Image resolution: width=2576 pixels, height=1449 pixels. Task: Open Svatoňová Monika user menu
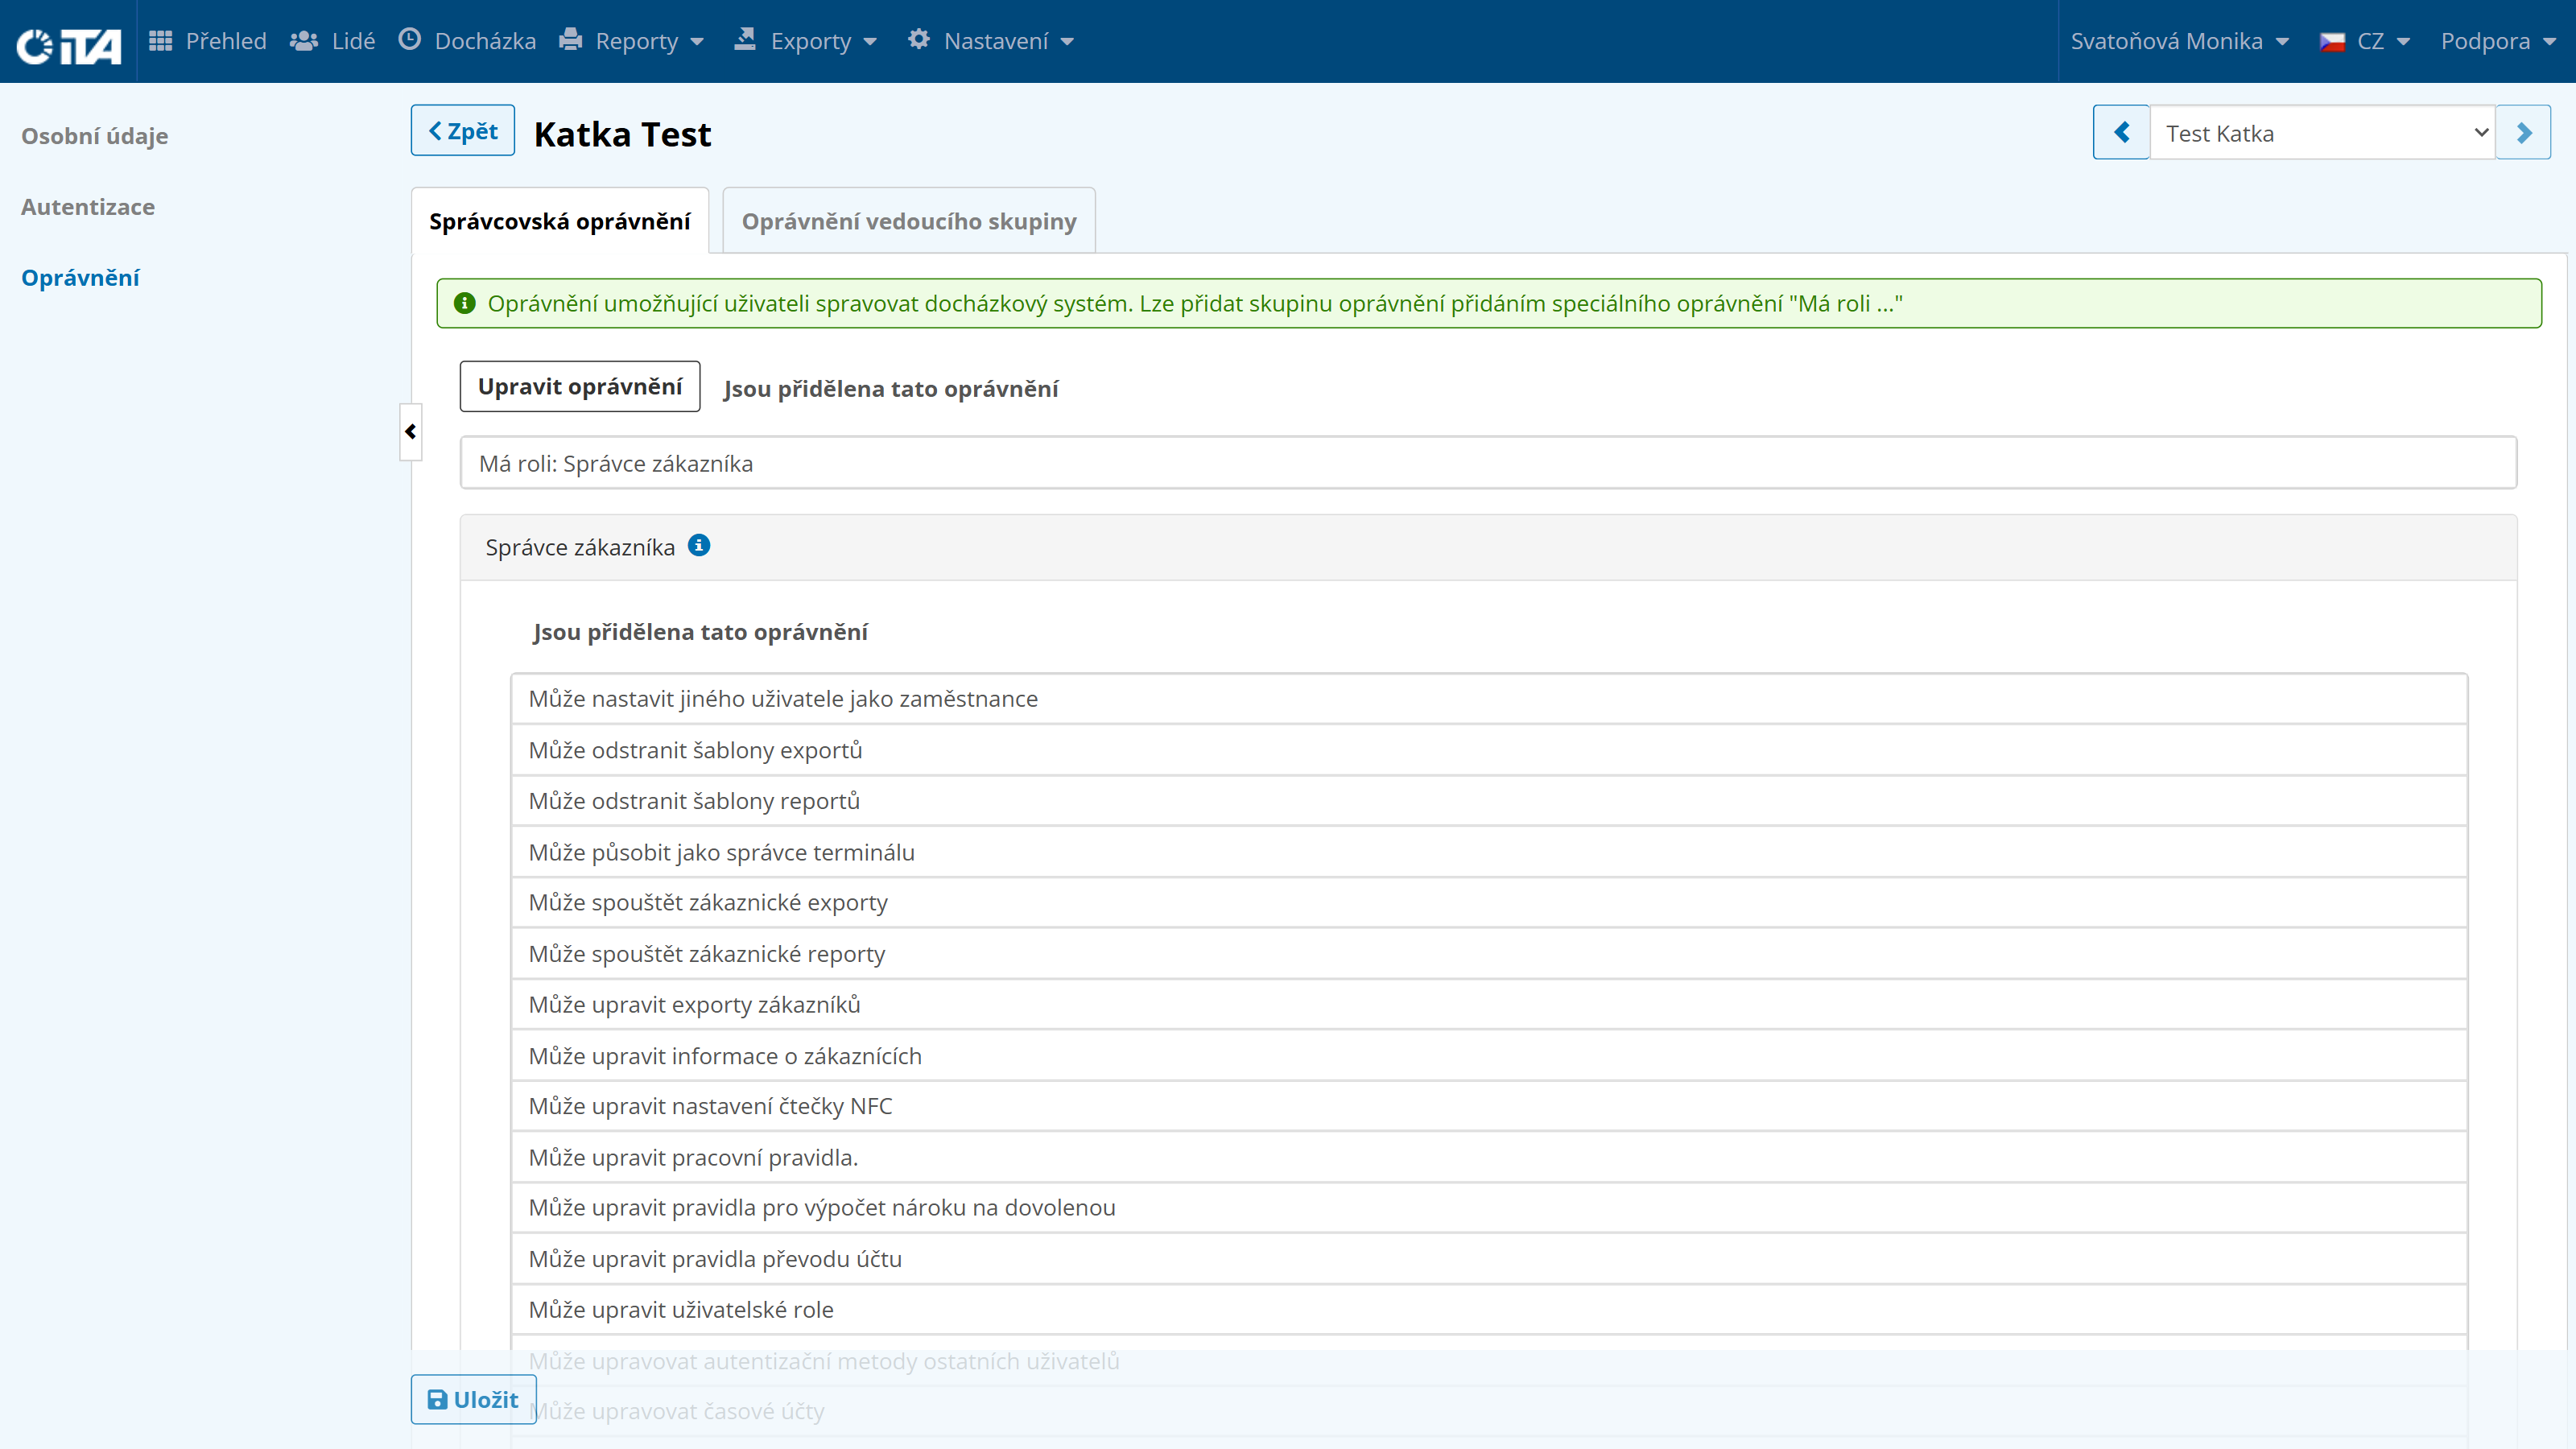pyautogui.click(x=2180, y=41)
